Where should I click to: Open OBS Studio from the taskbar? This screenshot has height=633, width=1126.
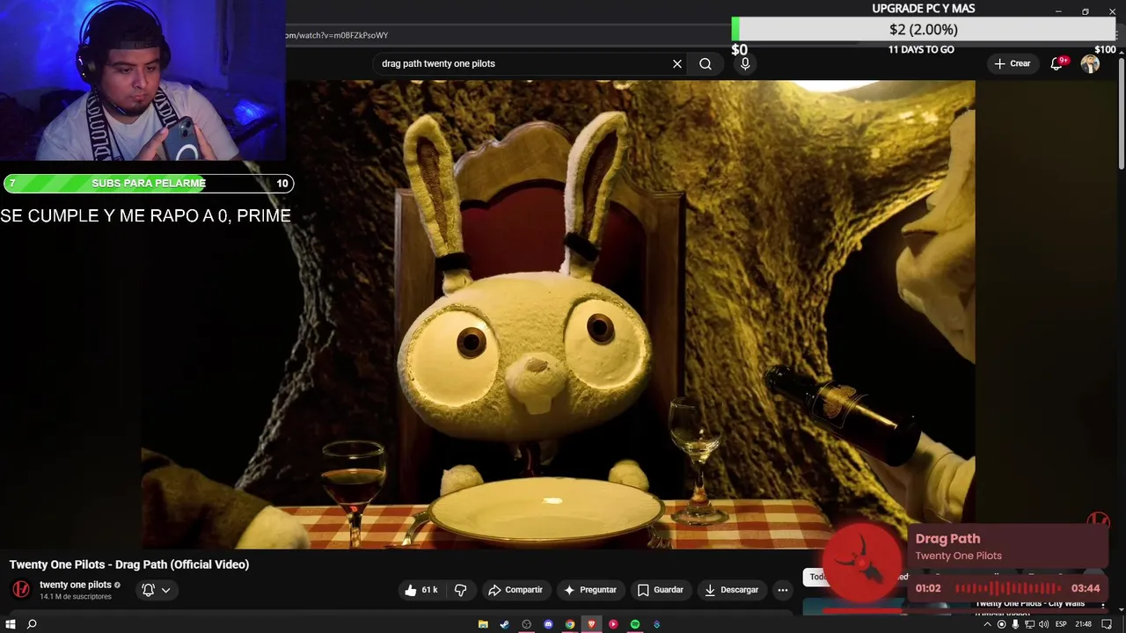click(x=526, y=624)
